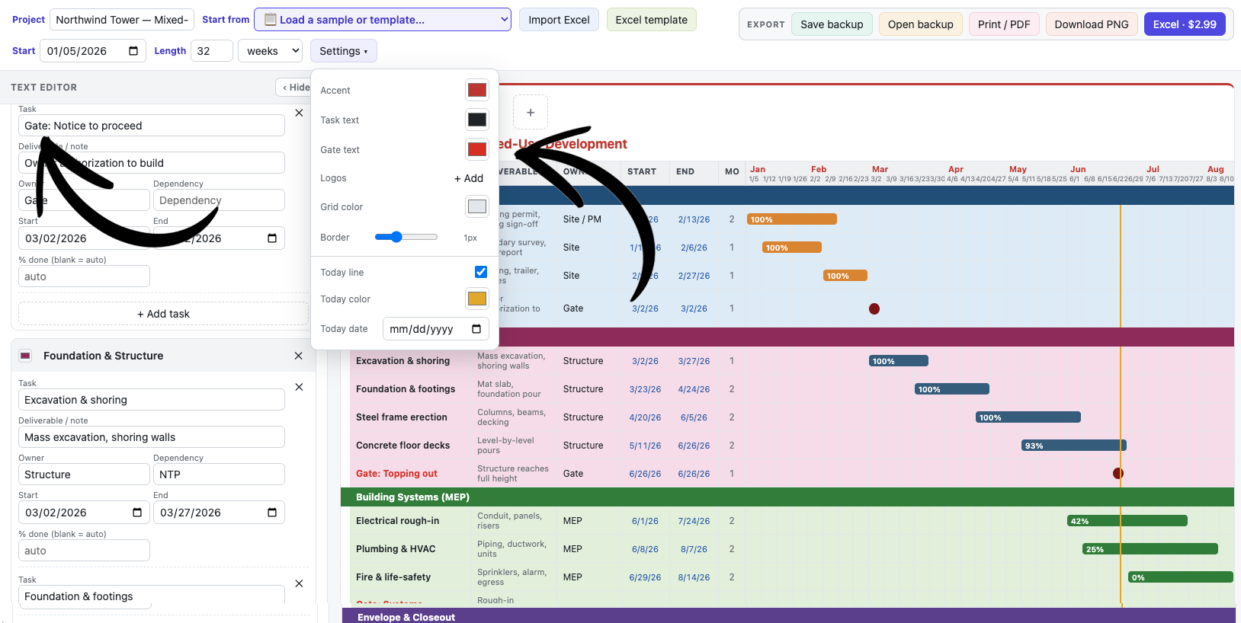Open calendar icon on Excavation start date
This screenshot has width=1241, height=623.
tap(137, 513)
